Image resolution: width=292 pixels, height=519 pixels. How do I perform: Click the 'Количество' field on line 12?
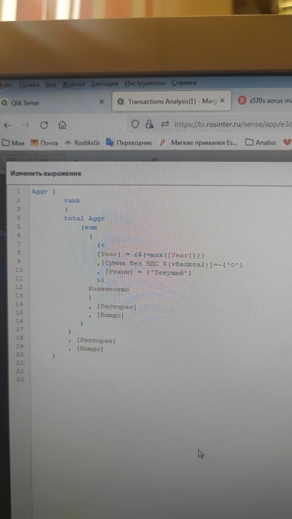[109, 289]
